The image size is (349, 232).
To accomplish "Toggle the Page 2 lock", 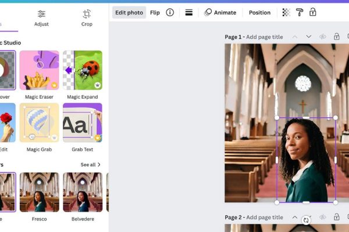I will click(336, 217).
